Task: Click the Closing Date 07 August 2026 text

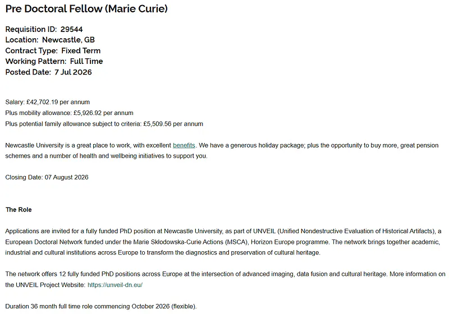Action: click(x=47, y=177)
